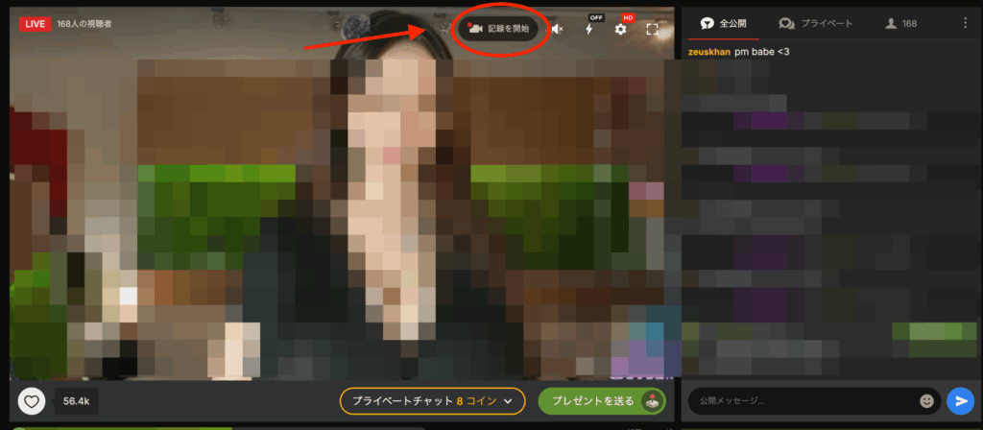Switch to the 全公開 chat tab
Screen dimensions: 983x430
click(x=723, y=24)
